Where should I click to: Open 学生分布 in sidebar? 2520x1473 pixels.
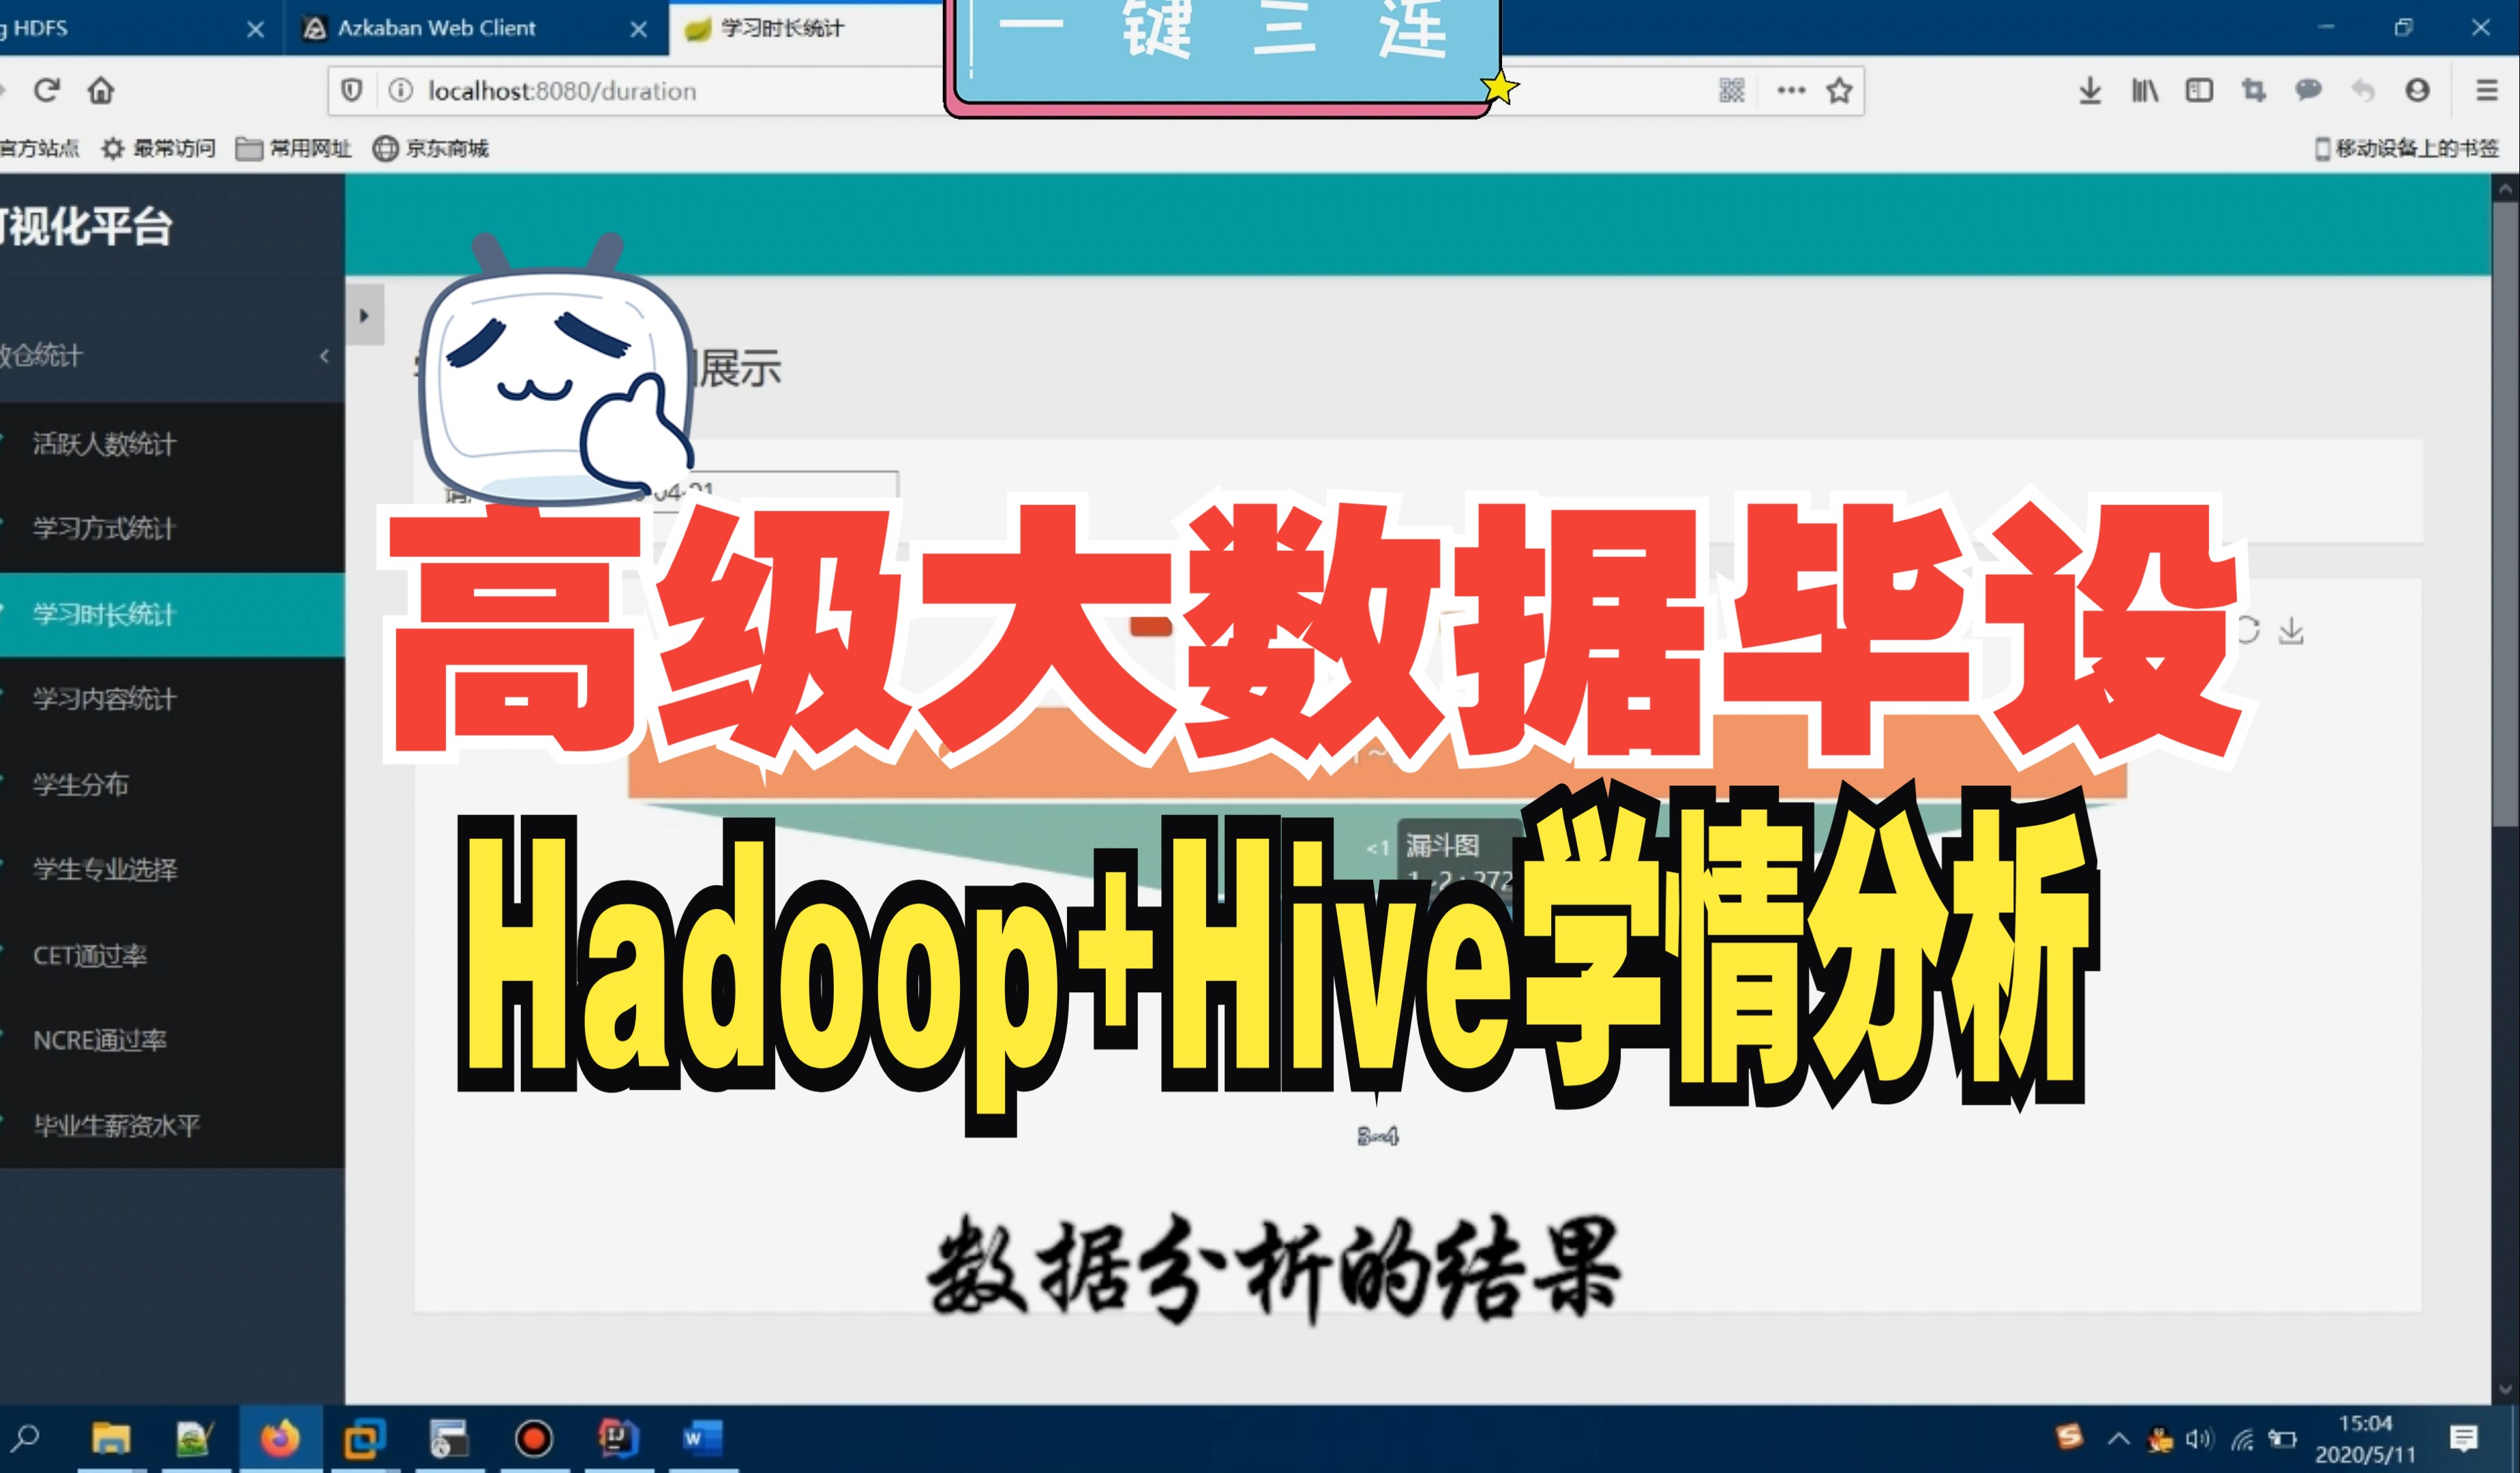pos(172,784)
